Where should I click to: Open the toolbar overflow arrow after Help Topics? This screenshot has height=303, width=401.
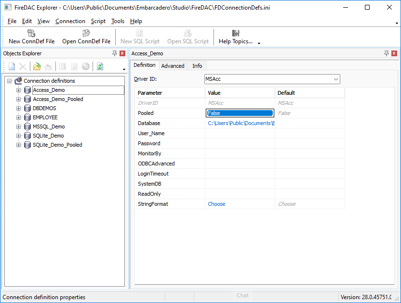pos(259,43)
